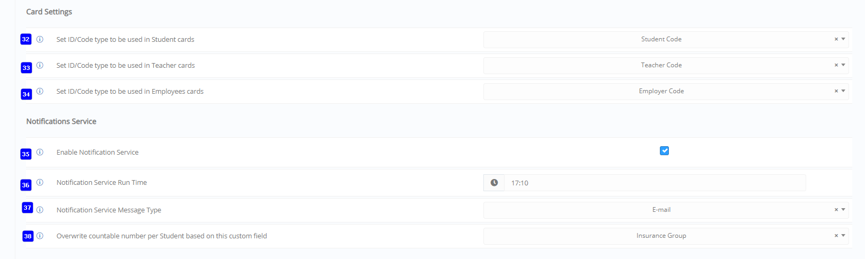Click info icon for Enable Notification Service
865x259 pixels.
point(40,152)
